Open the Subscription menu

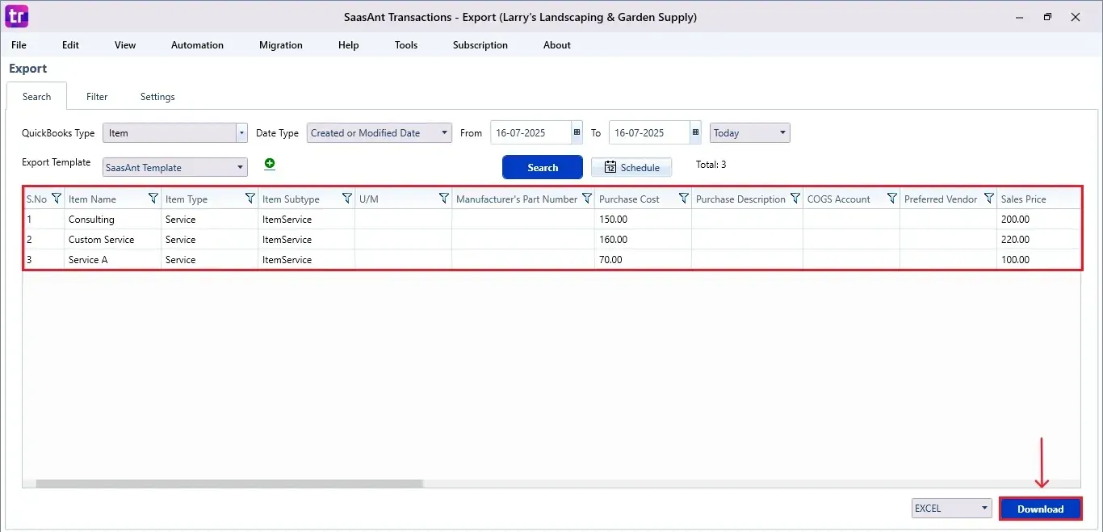click(x=480, y=45)
